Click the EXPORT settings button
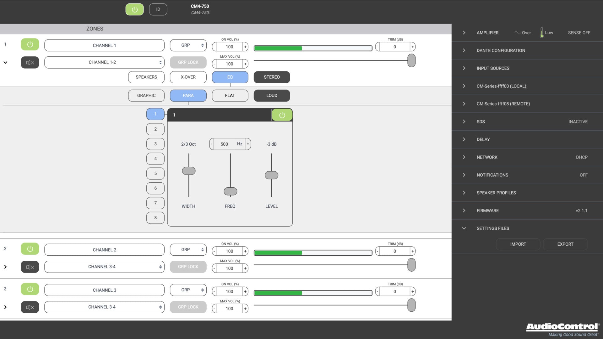The image size is (603, 339). [x=565, y=244]
